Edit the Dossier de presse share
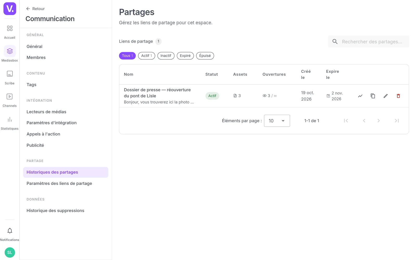 click(x=386, y=96)
